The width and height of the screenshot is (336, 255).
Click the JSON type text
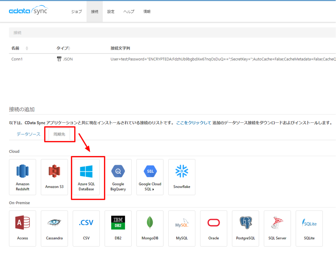pos(68,59)
